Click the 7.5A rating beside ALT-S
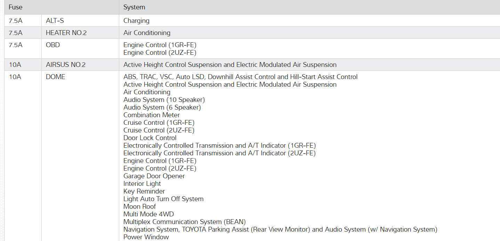The image size is (500, 241). pos(16,21)
